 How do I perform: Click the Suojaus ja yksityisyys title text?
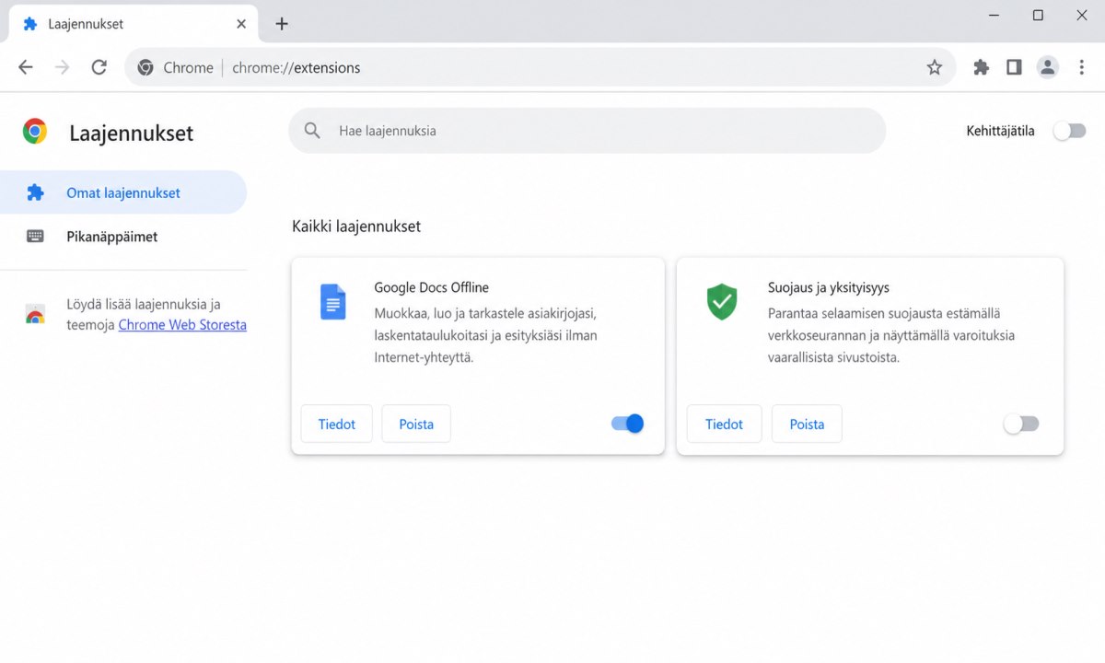coord(829,287)
